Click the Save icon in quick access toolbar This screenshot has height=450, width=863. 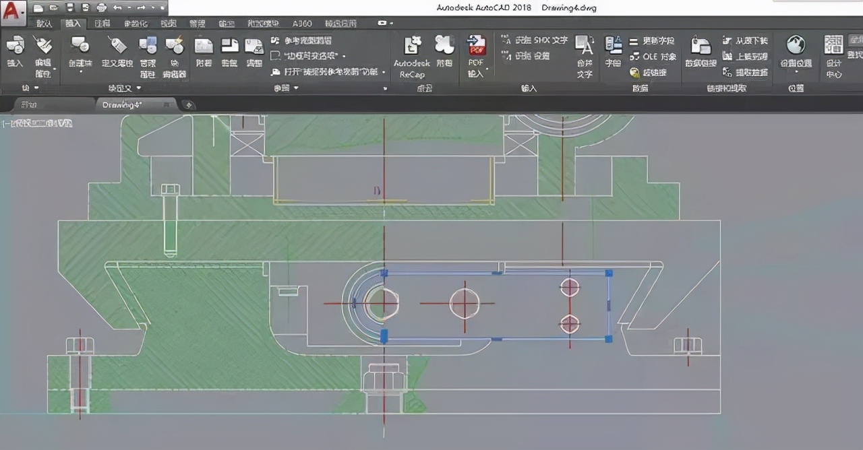click(69, 8)
